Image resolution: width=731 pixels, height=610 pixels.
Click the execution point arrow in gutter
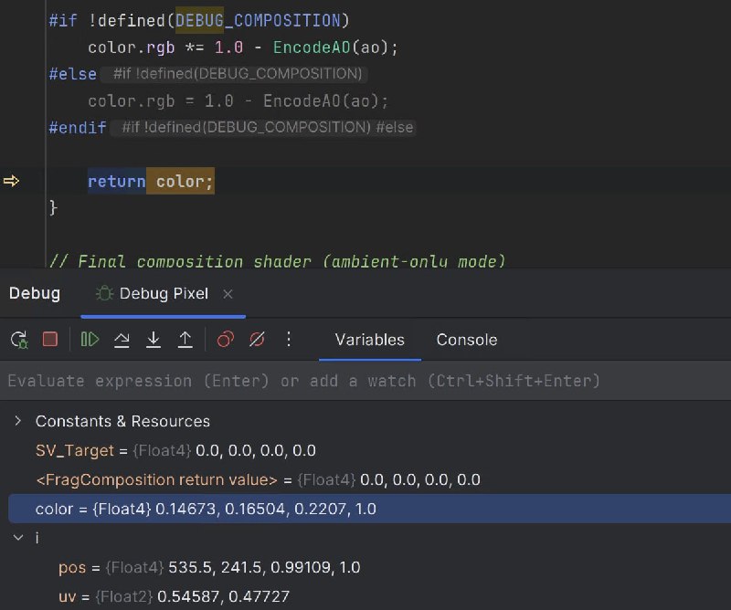(x=11, y=181)
